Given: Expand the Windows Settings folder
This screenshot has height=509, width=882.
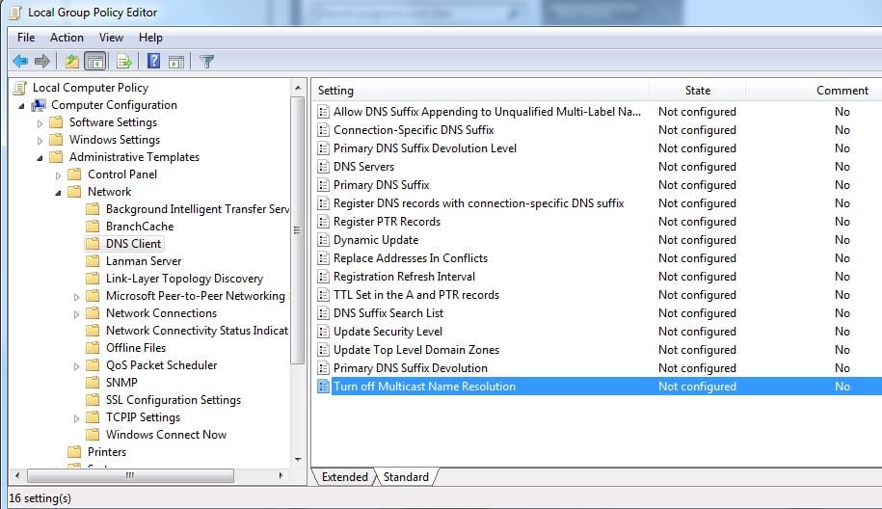Looking at the screenshot, I should tap(40, 141).
